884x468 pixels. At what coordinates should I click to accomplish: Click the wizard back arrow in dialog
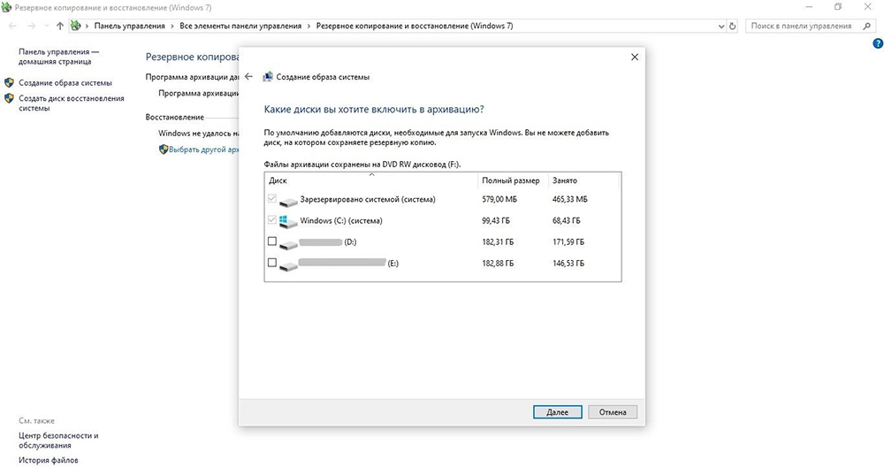248,77
